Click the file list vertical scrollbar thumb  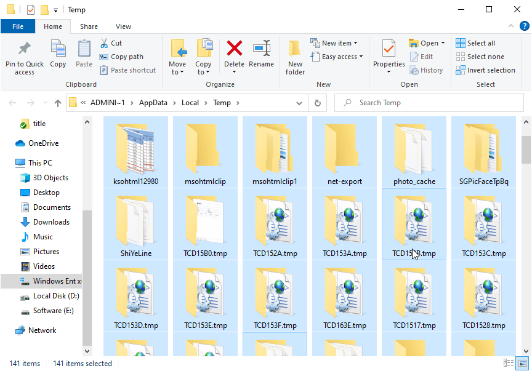(x=526, y=150)
